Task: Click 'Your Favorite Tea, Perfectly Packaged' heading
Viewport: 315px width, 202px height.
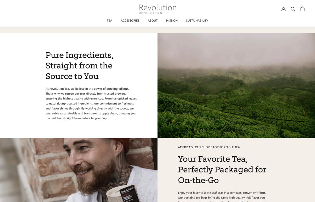Action: pyautogui.click(x=222, y=170)
